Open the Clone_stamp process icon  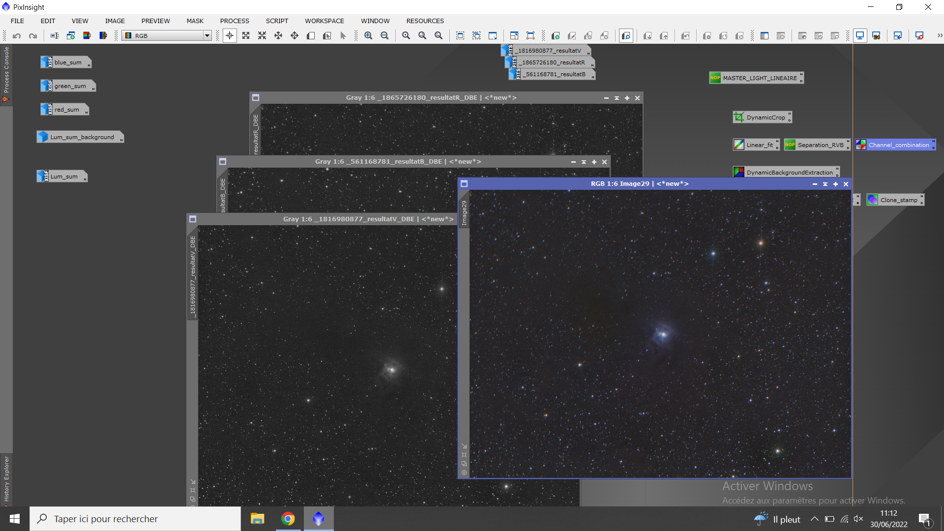pos(898,200)
